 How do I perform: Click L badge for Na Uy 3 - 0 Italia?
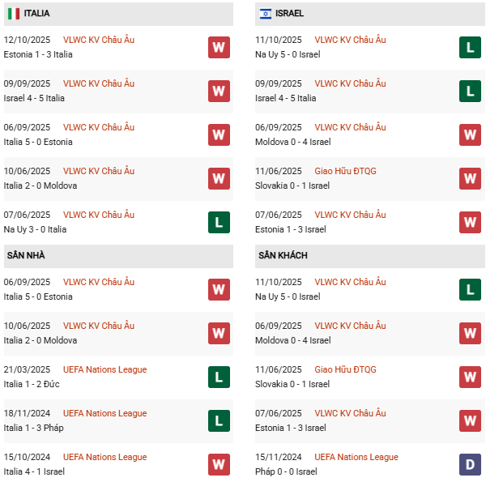point(219,222)
